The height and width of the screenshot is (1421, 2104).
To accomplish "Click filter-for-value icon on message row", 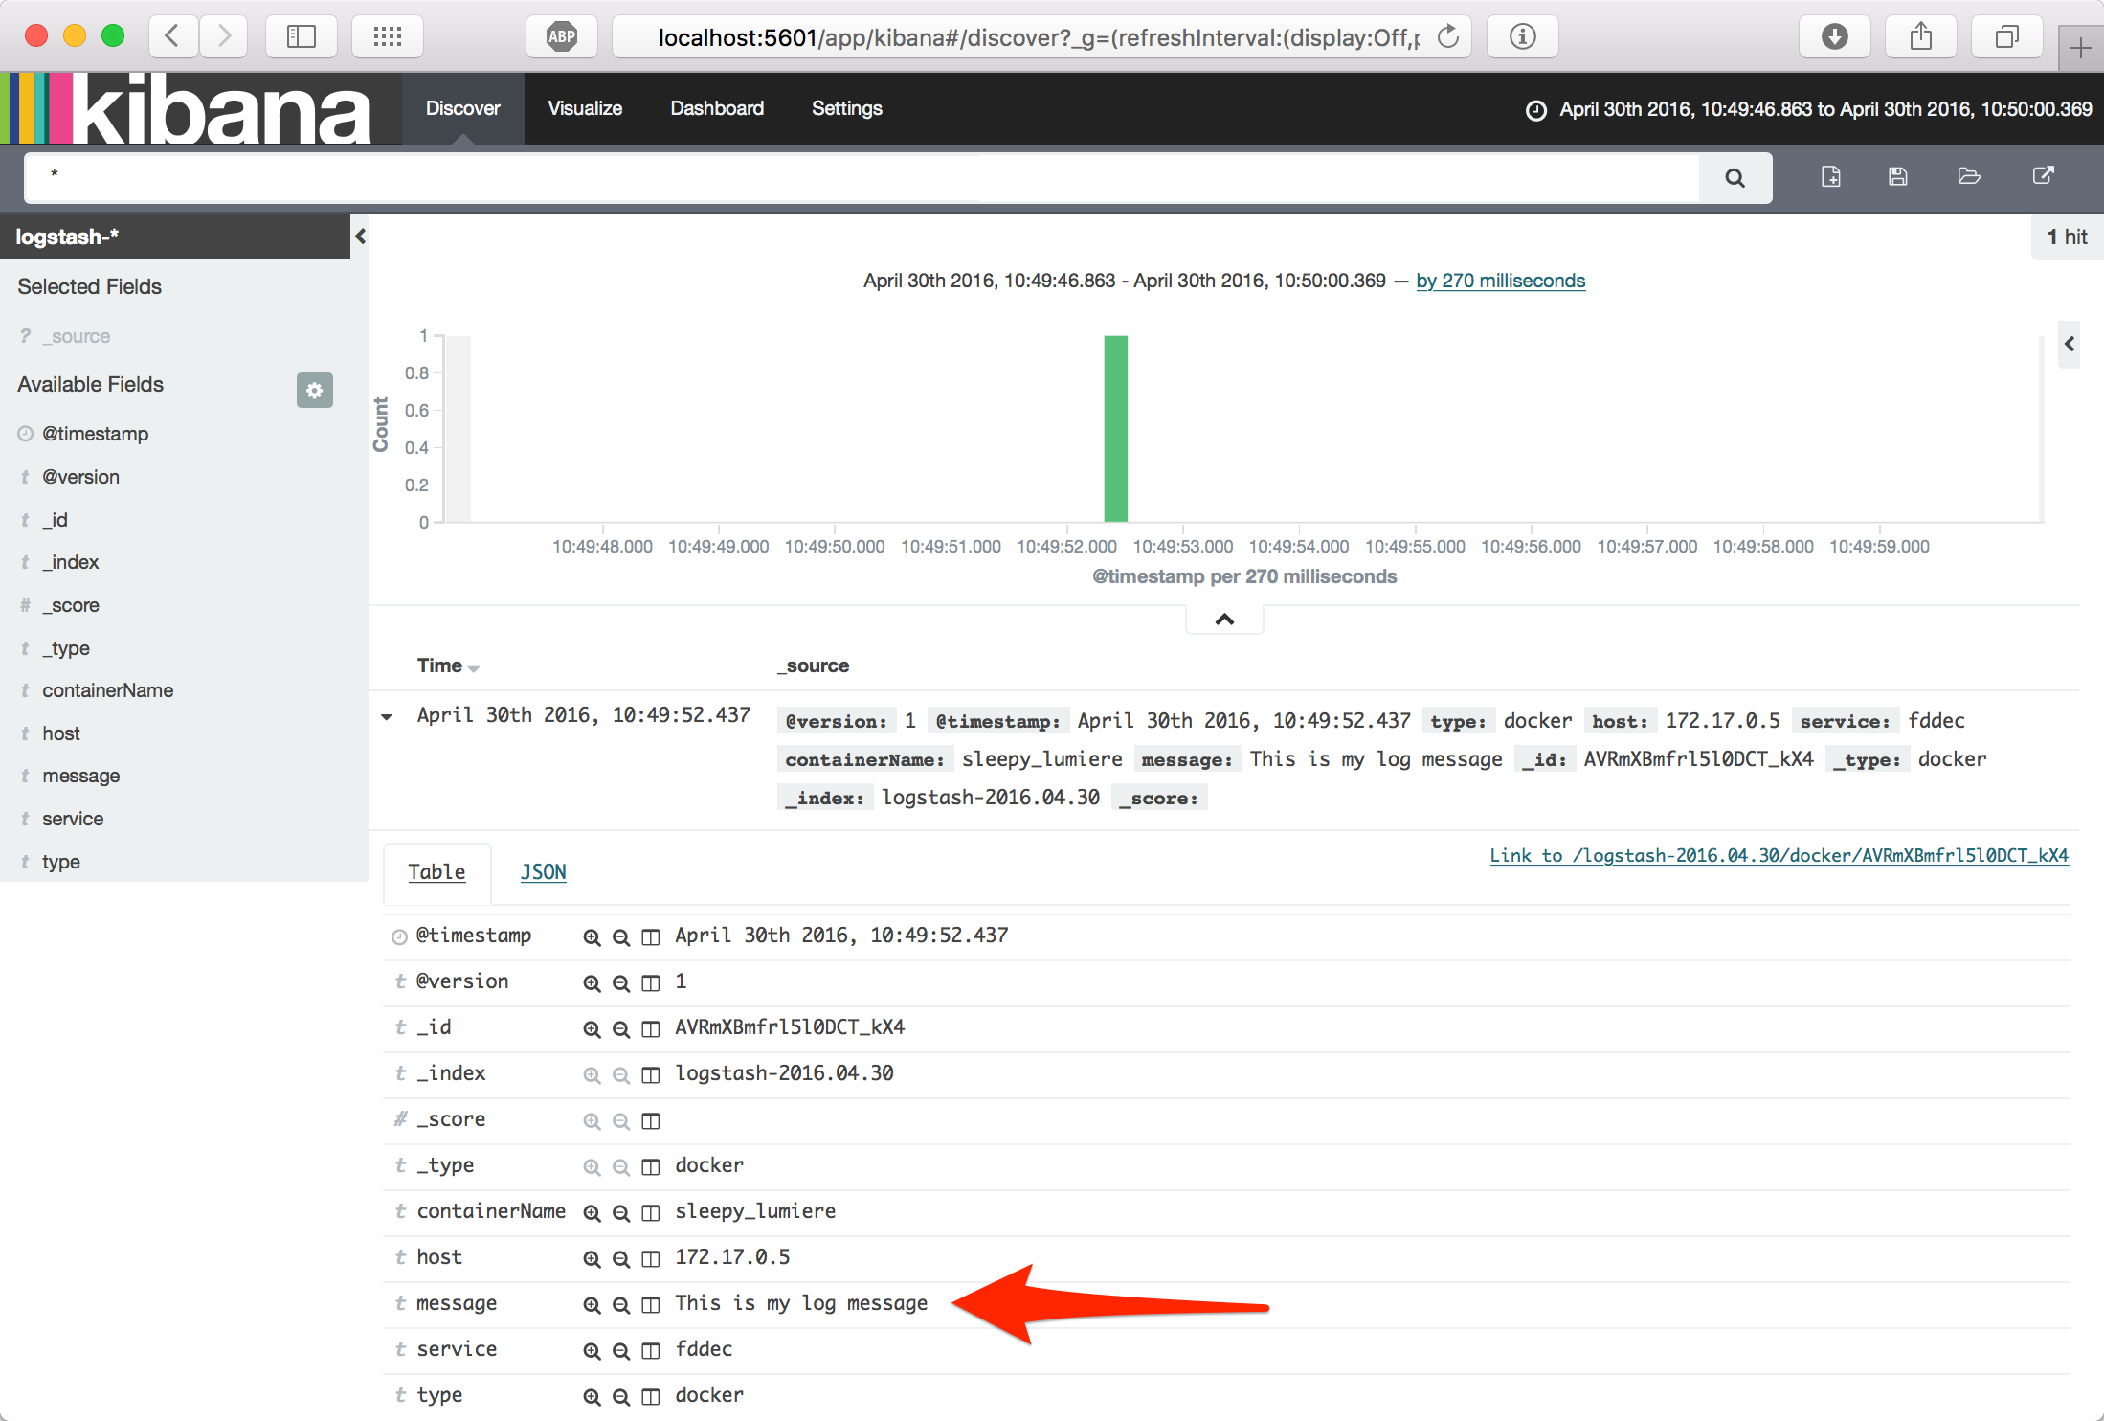I will [592, 1304].
